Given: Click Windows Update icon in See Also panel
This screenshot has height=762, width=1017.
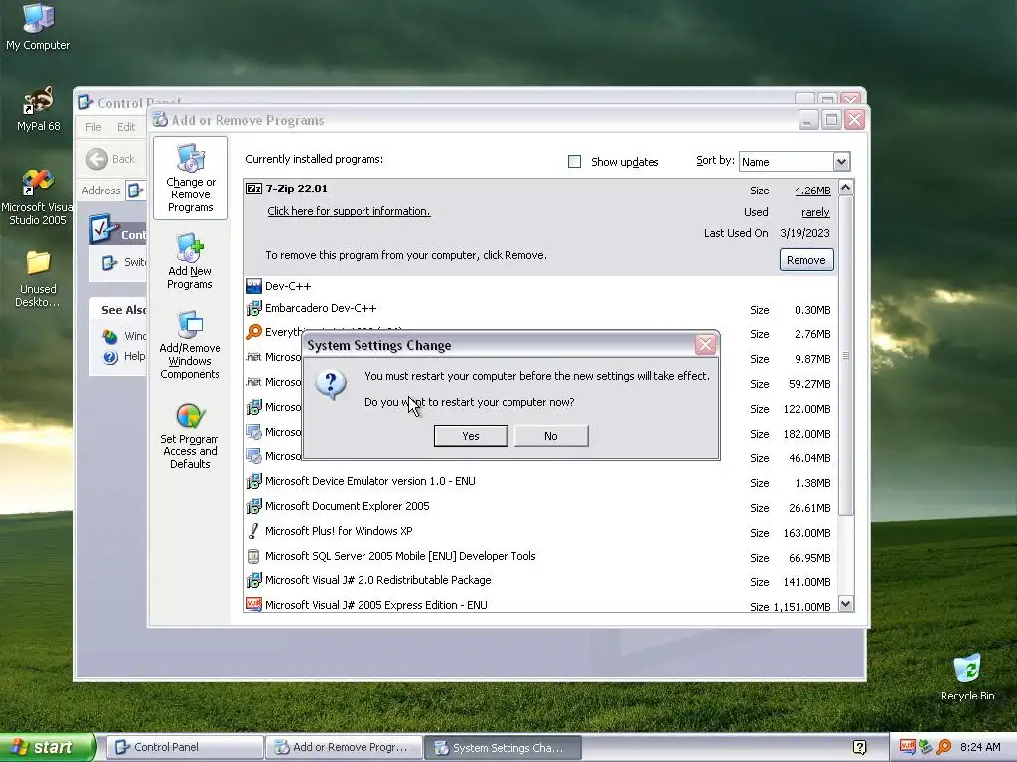Looking at the screenshot, I should [111, 336].
